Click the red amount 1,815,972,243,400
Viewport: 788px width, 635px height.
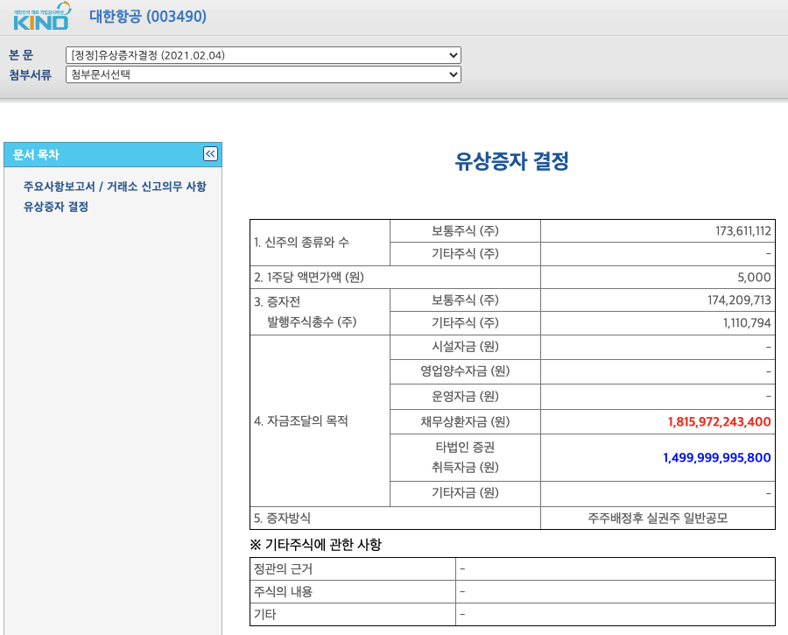[719, 422]
